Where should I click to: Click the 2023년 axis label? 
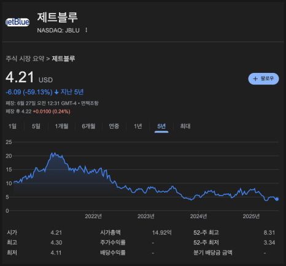tap(146, 216)
